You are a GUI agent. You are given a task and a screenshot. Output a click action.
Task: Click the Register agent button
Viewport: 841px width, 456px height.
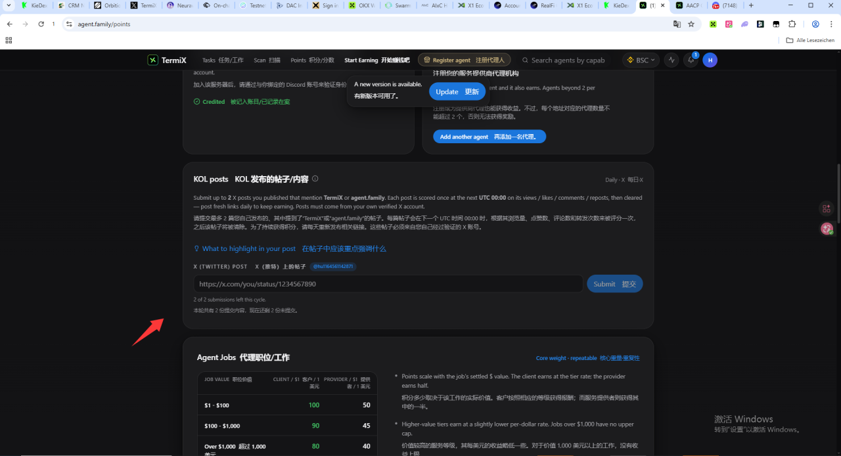(464, 60)
